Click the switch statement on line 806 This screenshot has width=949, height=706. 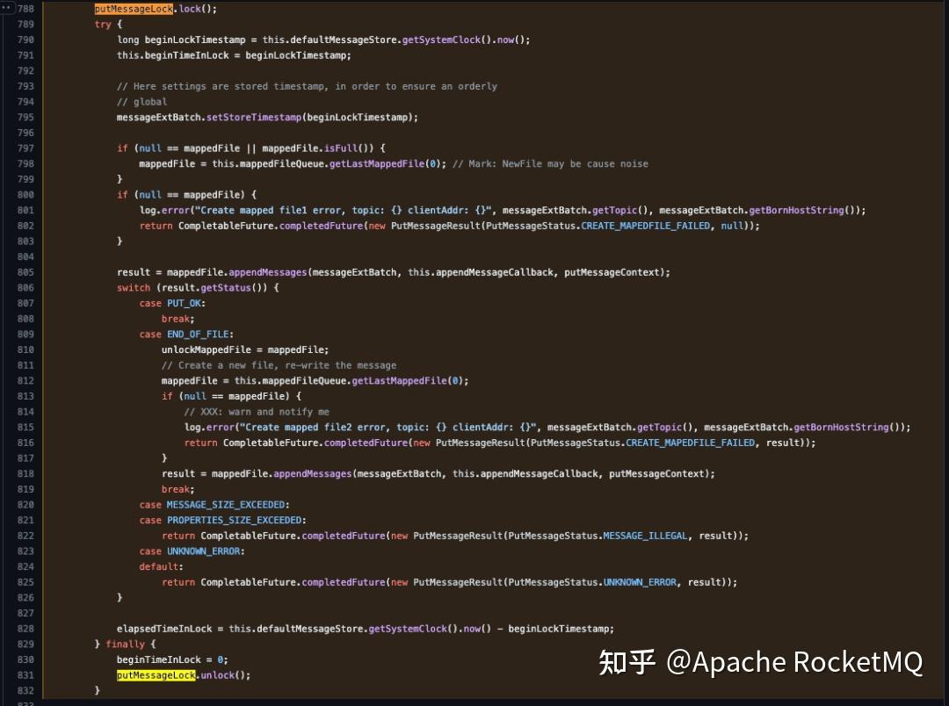coord(134,287)
